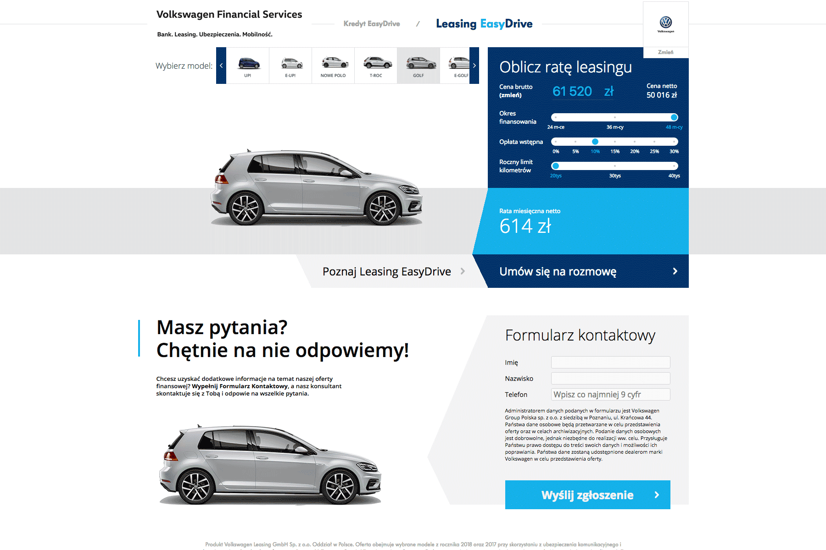Click the Cena netto 50 016 zł value
Viewport: 826px width, 550px height.
pyautogui.click(x=662, y=95)
